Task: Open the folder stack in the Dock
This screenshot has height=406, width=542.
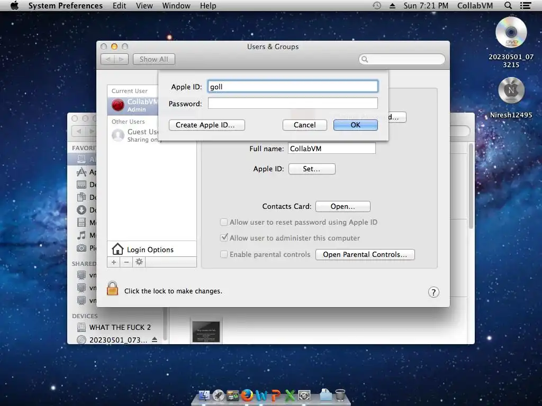Action: coord(326,395)
